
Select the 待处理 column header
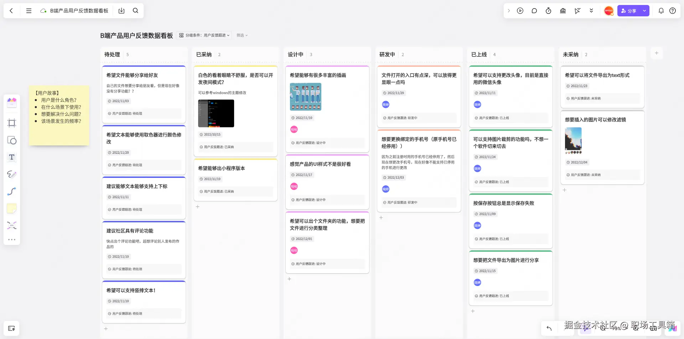[112, 54]
